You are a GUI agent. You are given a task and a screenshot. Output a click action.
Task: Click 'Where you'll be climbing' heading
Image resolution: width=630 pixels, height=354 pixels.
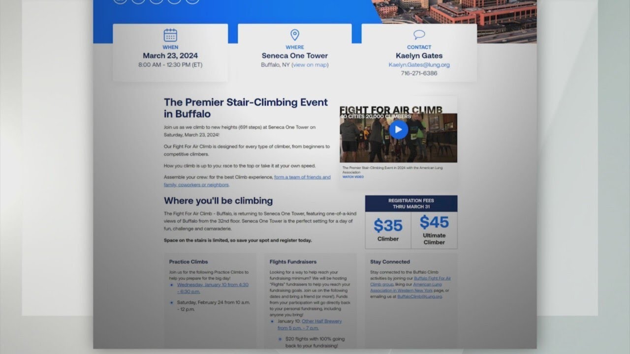pyautogui.click(x=218, y=201)
